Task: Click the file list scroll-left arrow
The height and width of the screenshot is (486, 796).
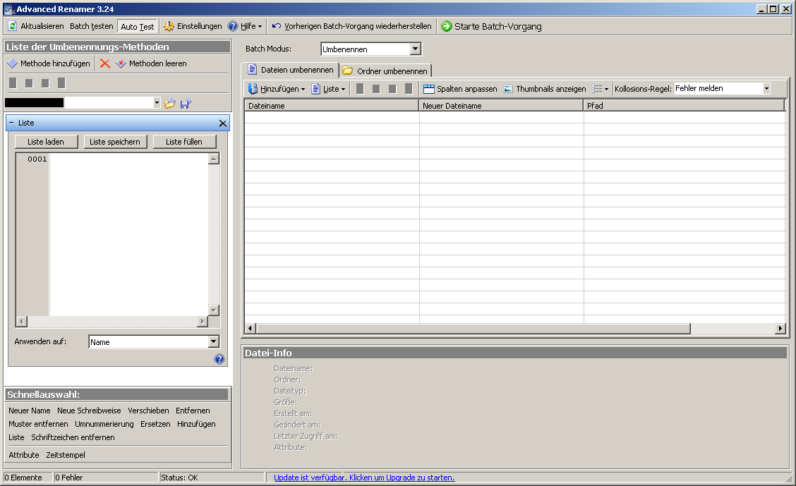Action: (x=251, y=328)
